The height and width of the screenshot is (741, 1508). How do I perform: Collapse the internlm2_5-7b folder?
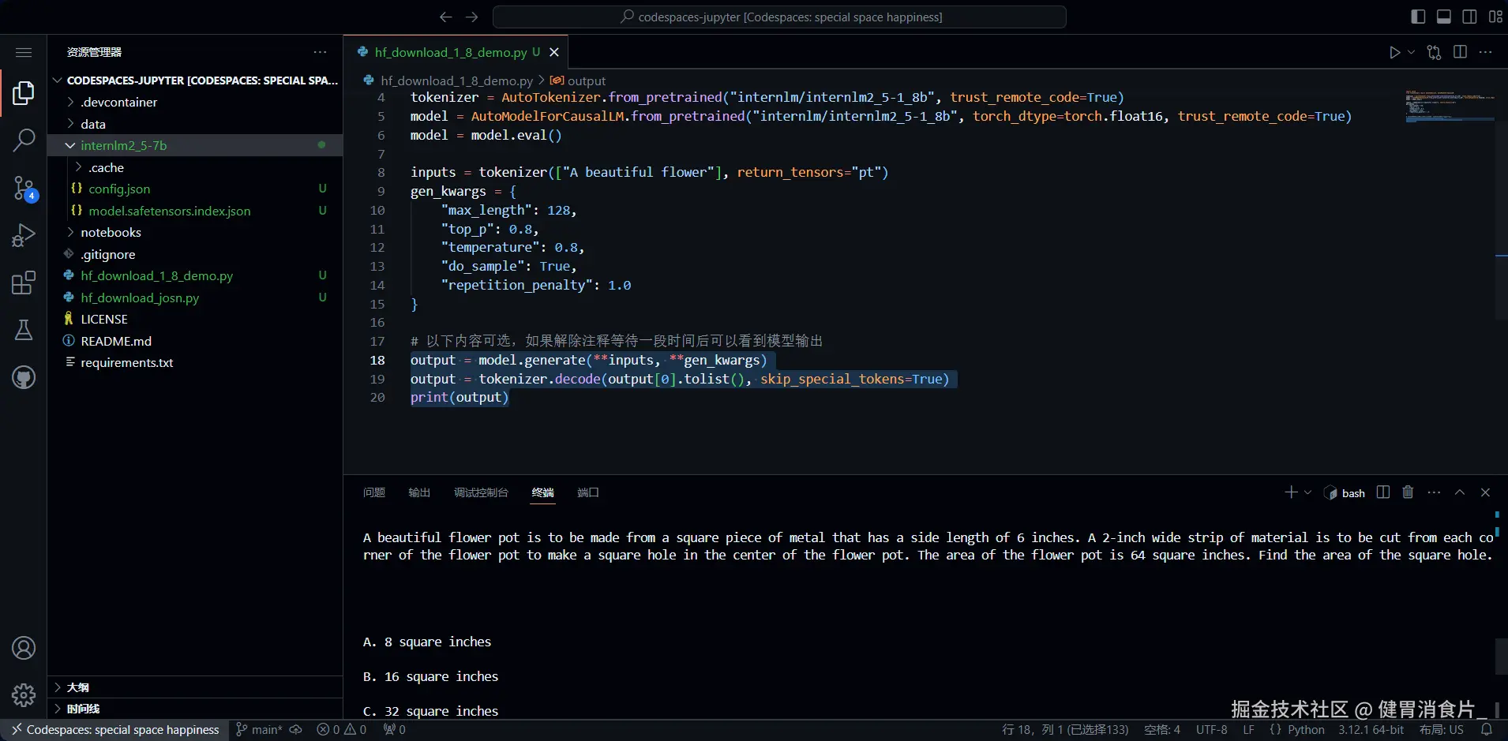pos(195,145)
